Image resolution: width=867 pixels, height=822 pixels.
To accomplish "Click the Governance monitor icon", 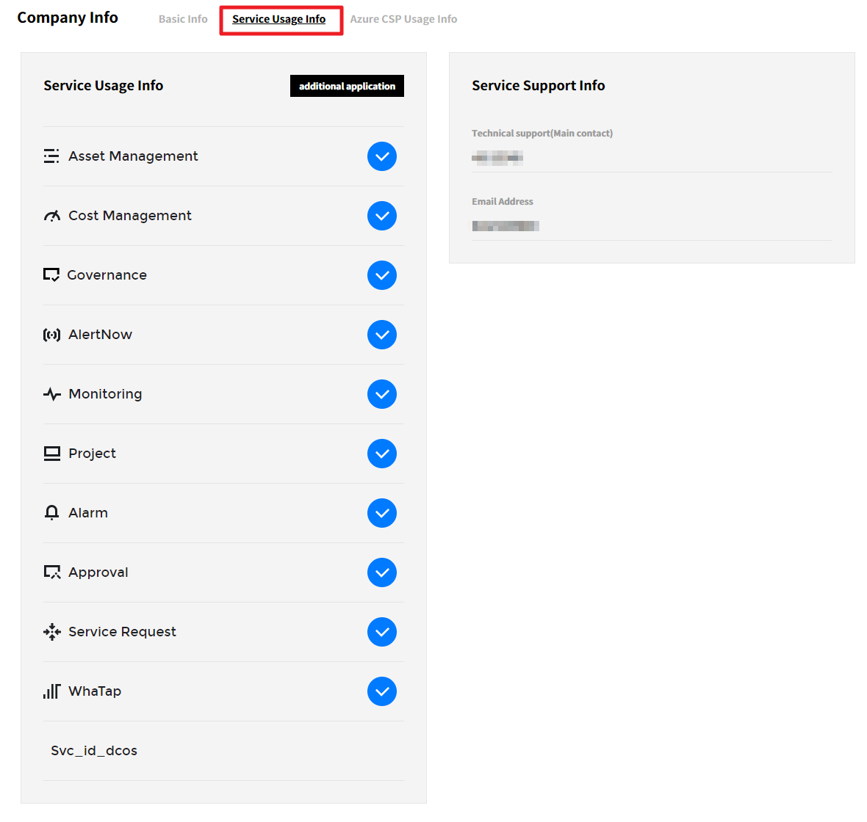I will point(51,275).
